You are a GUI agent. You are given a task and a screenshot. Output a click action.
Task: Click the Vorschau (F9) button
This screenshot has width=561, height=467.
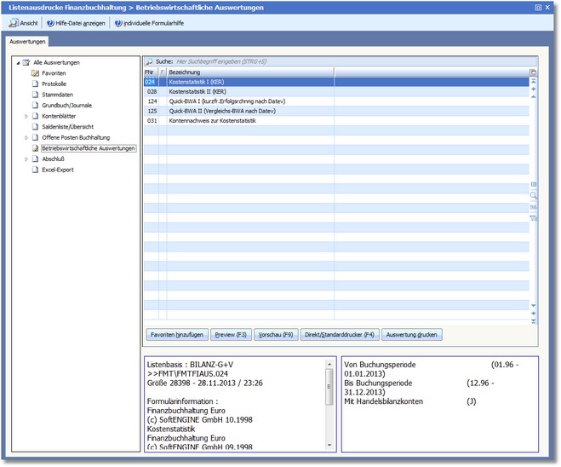click(275, 335)
